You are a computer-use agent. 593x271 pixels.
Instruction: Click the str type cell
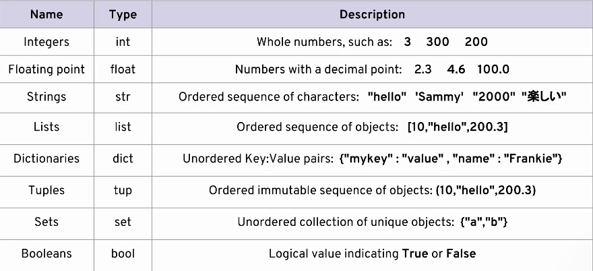[x=123, y=97]
